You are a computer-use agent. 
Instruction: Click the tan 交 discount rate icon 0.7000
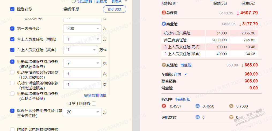231,106
